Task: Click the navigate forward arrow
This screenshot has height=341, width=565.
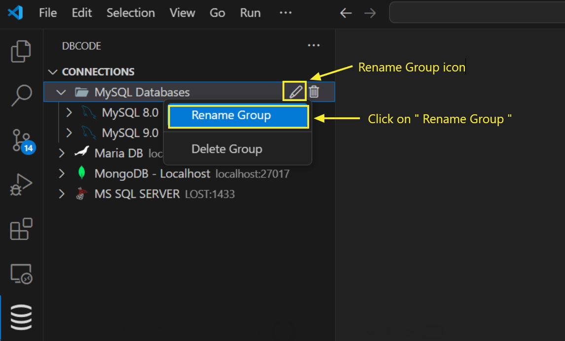Action: [x=370, y=13]
